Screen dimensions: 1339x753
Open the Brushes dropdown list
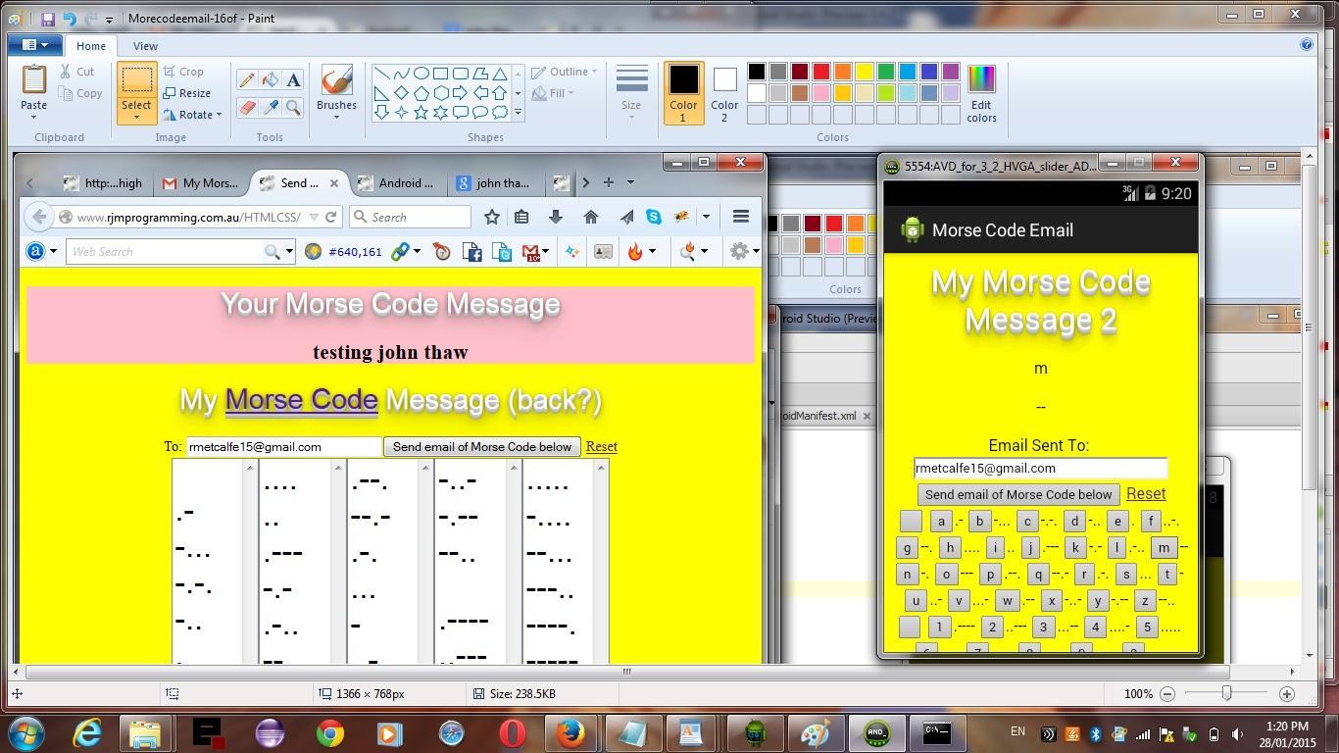pyautogui.click(x=336, y=116)
